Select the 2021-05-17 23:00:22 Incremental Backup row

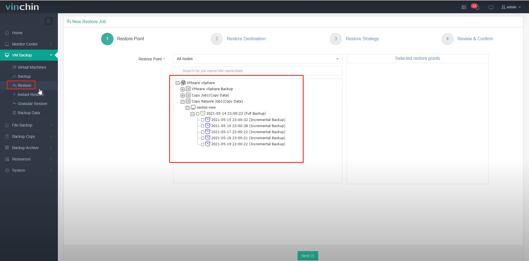pos(248,132)
